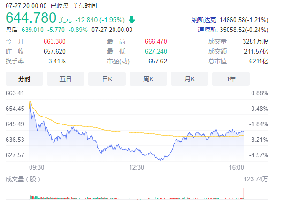Image resolution: width=282 pixels, height=202 pixels.
Task: Select the 1年 chart range
Action: (230, 79)
